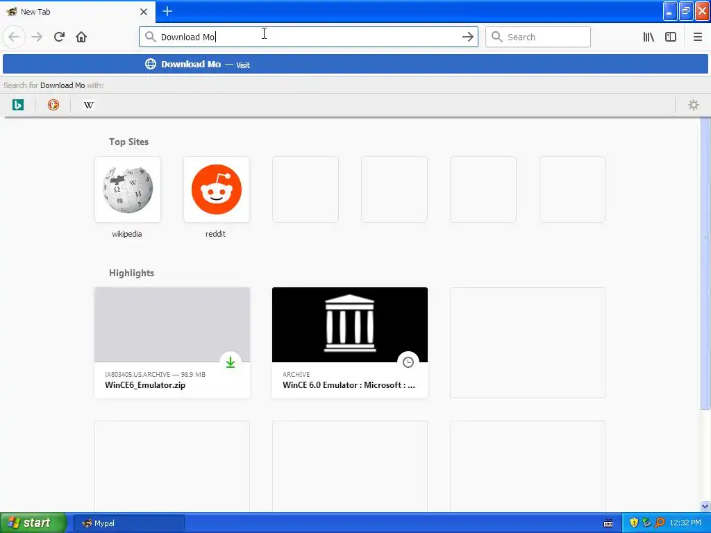The image size is (711, 533).
Task: Select the Download Mo — Visit suggestion
Action: (355, 65)
